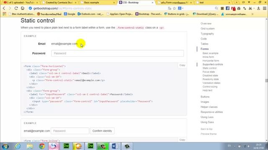Click the address bar URL field
The width and height of the screenshot is (268, 150).
pyautogui.click(x=98, y=8)
